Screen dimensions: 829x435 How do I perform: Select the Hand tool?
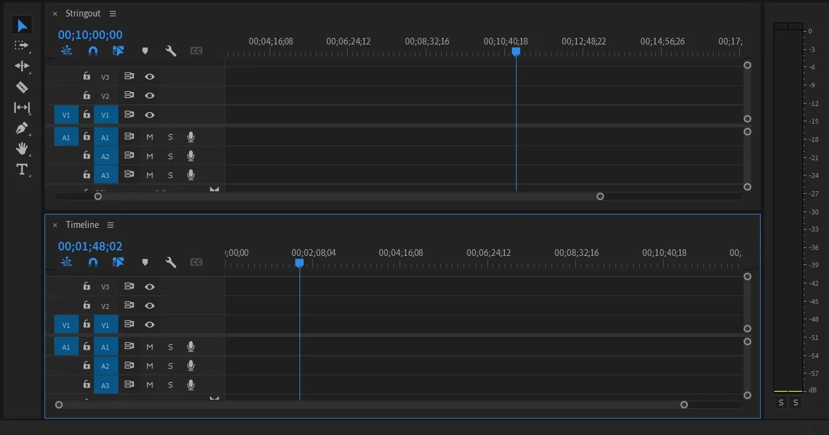[22, 149]
